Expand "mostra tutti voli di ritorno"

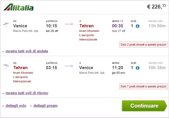point(27,93)
